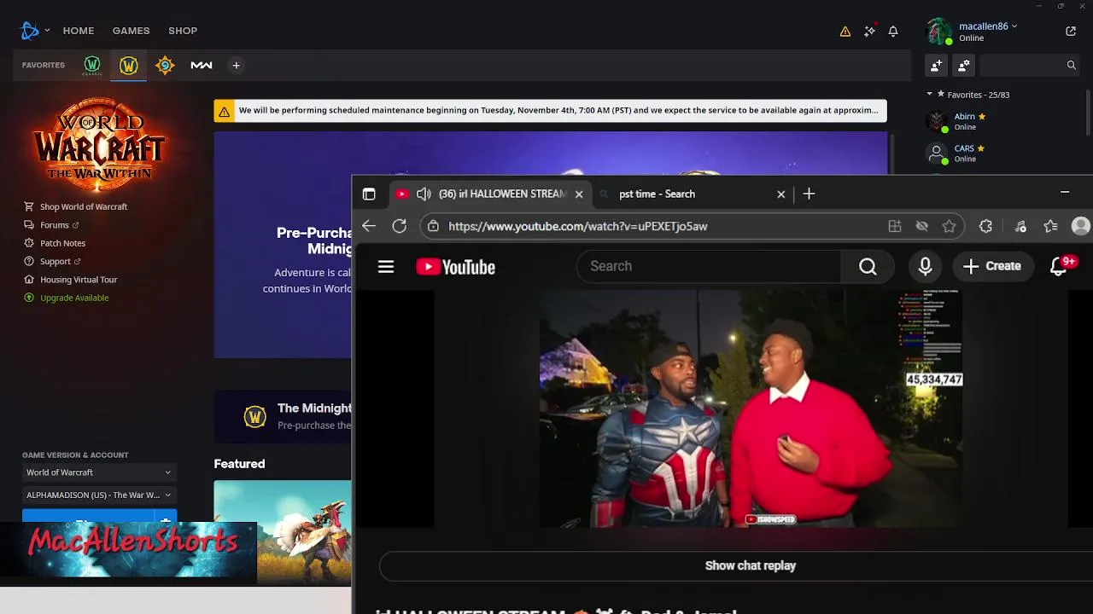Add a game to Favorites bar
The height and width of the screenshot is (614, 1093).
(237, 65)
